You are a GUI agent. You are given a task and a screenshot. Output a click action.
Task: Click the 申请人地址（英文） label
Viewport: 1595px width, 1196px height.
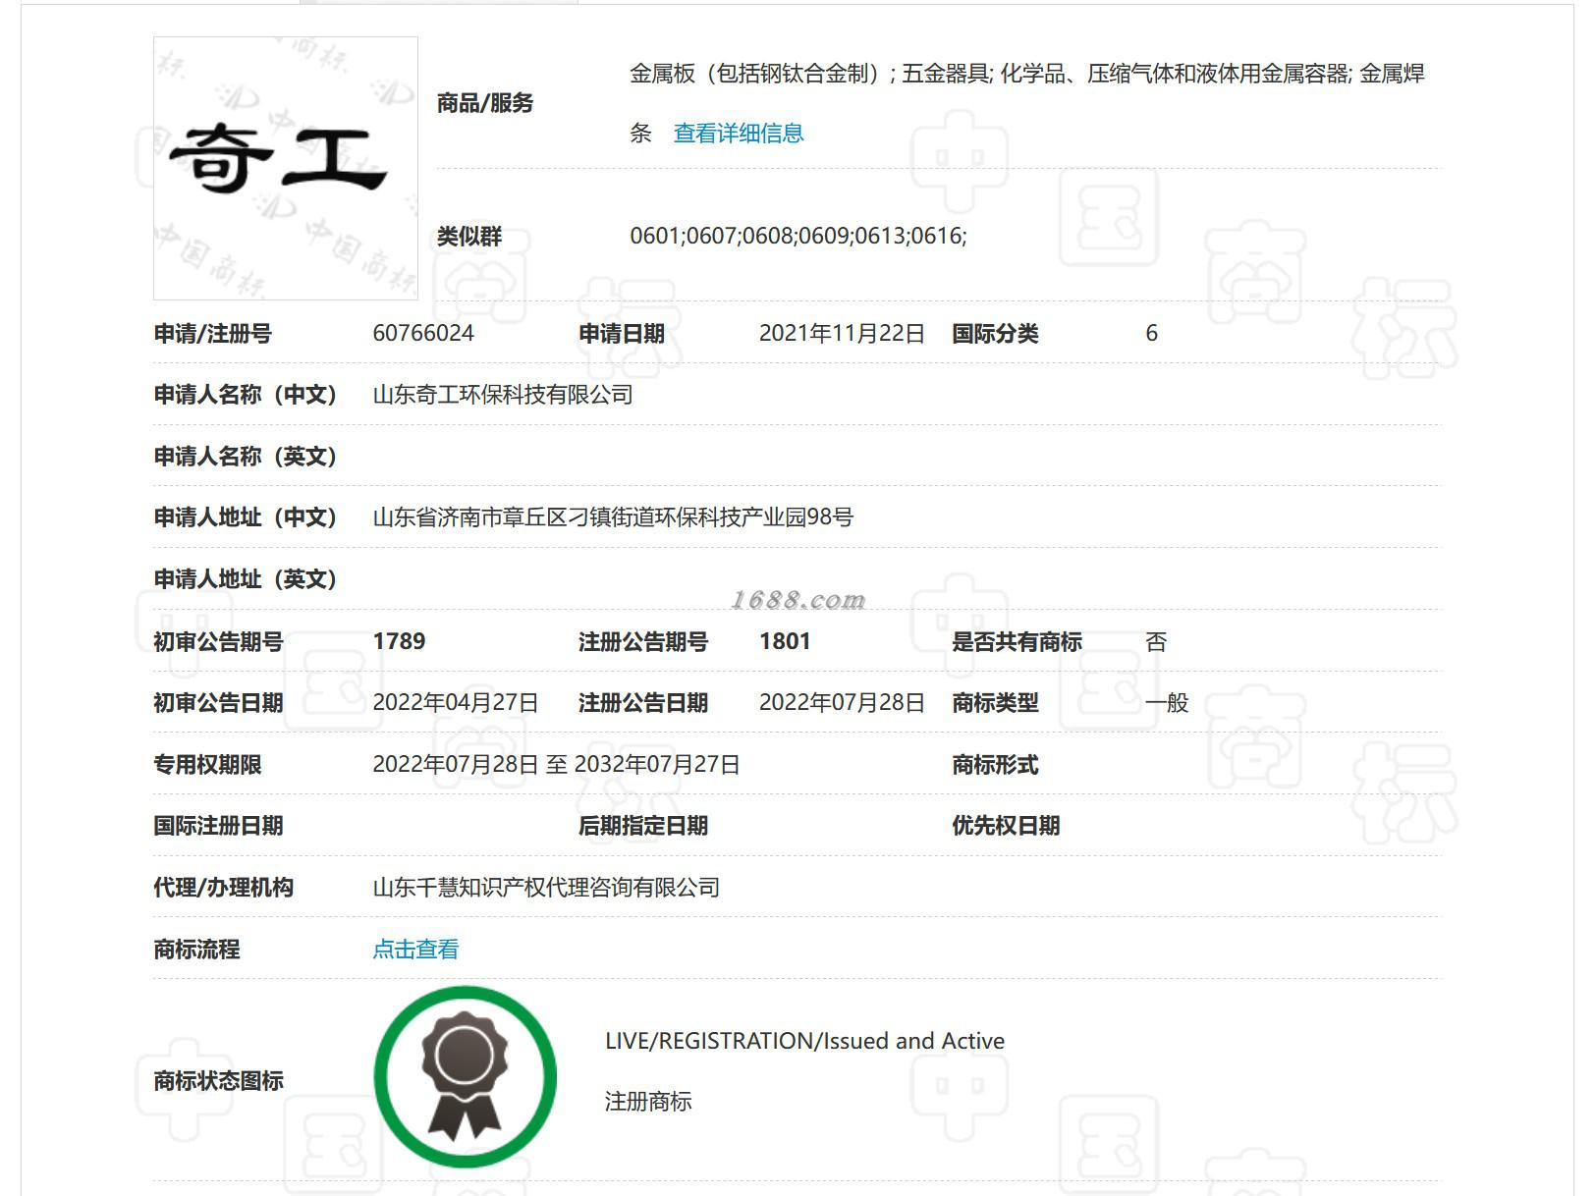pos(246,579)
